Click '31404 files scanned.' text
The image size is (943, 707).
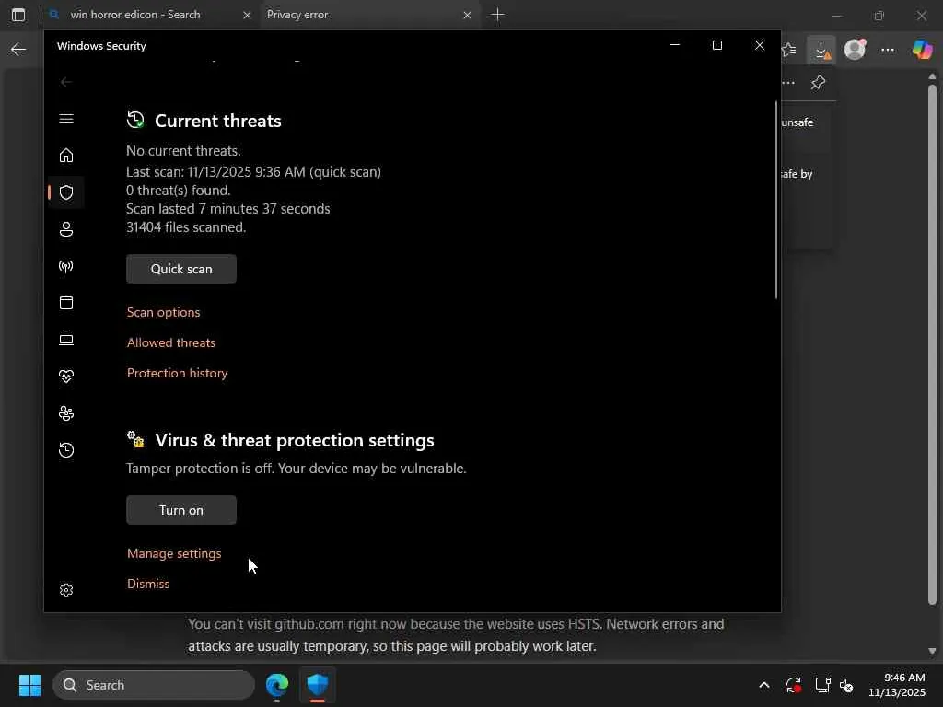pyautogui.click(x=186, y=228)
